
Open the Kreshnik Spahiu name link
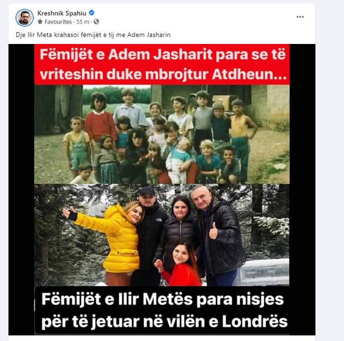tap(62, 13)
